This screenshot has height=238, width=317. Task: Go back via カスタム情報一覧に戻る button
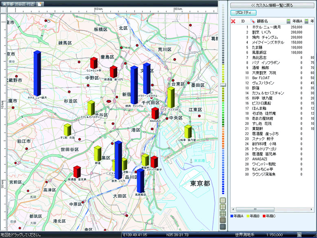tap(272, 5)
